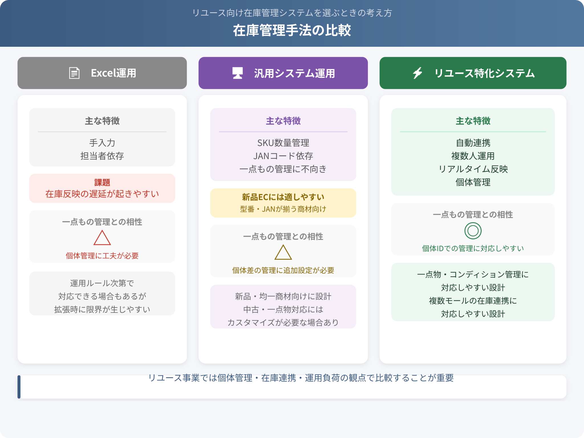Screen dimensions: 584x438
Task: Click the monitor icon beside 汎用システム運用
Action: (238, 73)
